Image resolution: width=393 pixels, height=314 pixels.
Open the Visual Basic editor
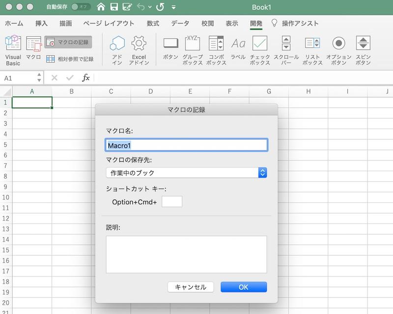pyautogui.click(x=13, y=50)
